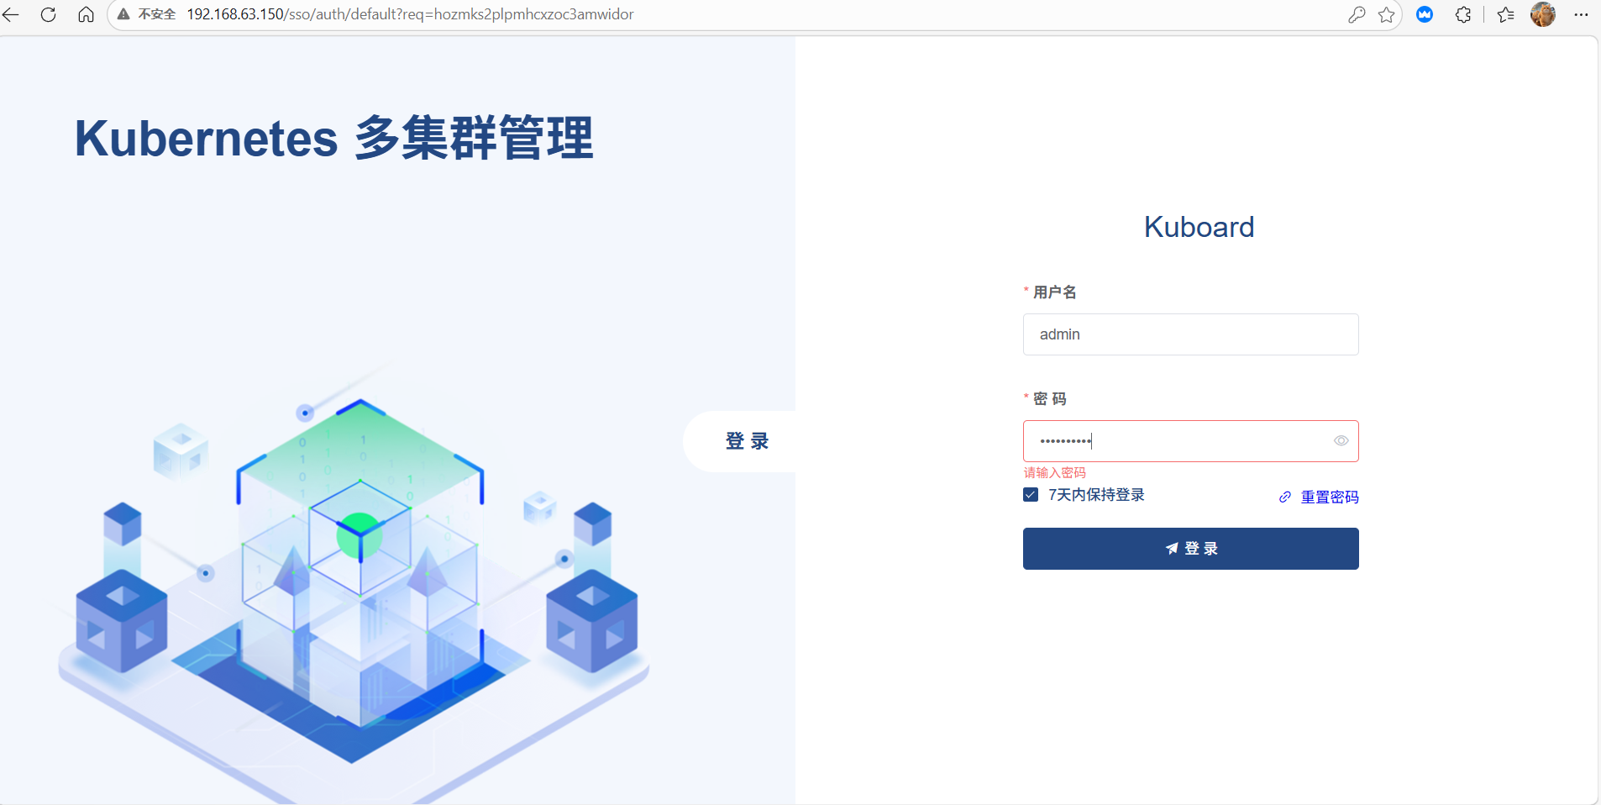
Task: Click the not-secure warning icon
Action: 123,14
